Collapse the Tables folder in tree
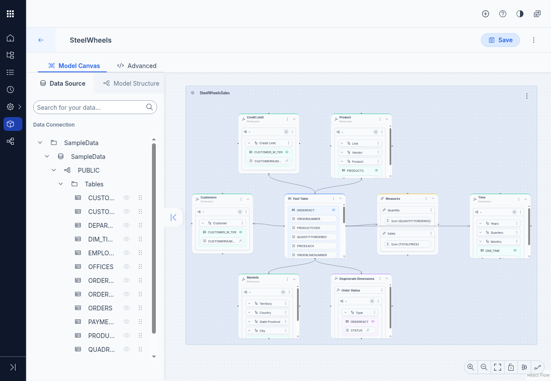This screenshot has height=381, width=551. (x=61, y=184)
